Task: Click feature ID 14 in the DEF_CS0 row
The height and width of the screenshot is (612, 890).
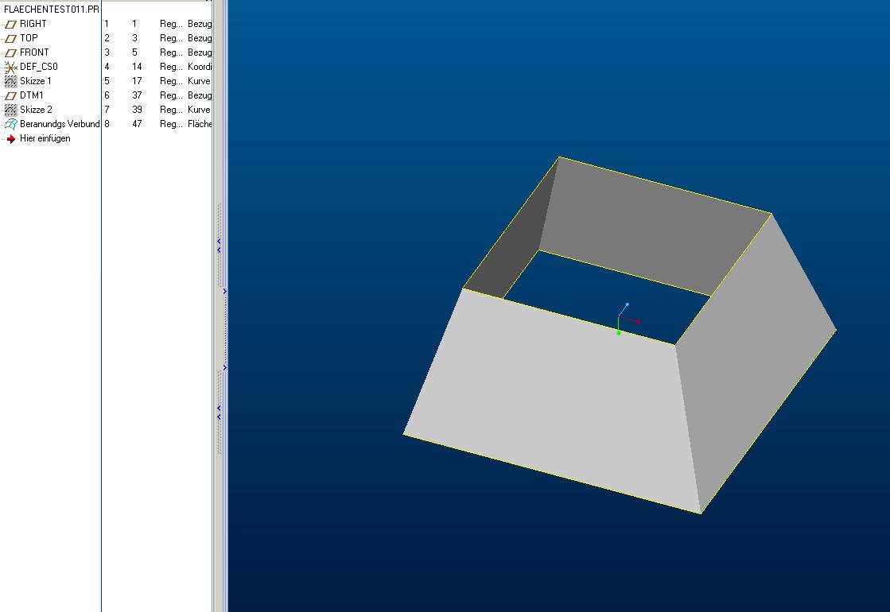Action: click(x=137, y=66)
